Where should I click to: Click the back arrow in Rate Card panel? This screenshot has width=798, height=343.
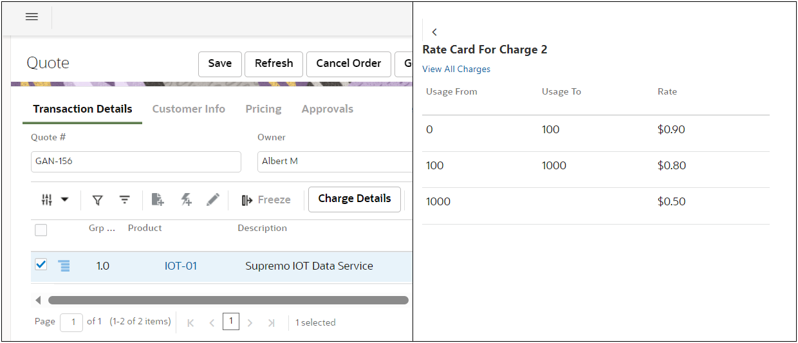pos(434,32)
